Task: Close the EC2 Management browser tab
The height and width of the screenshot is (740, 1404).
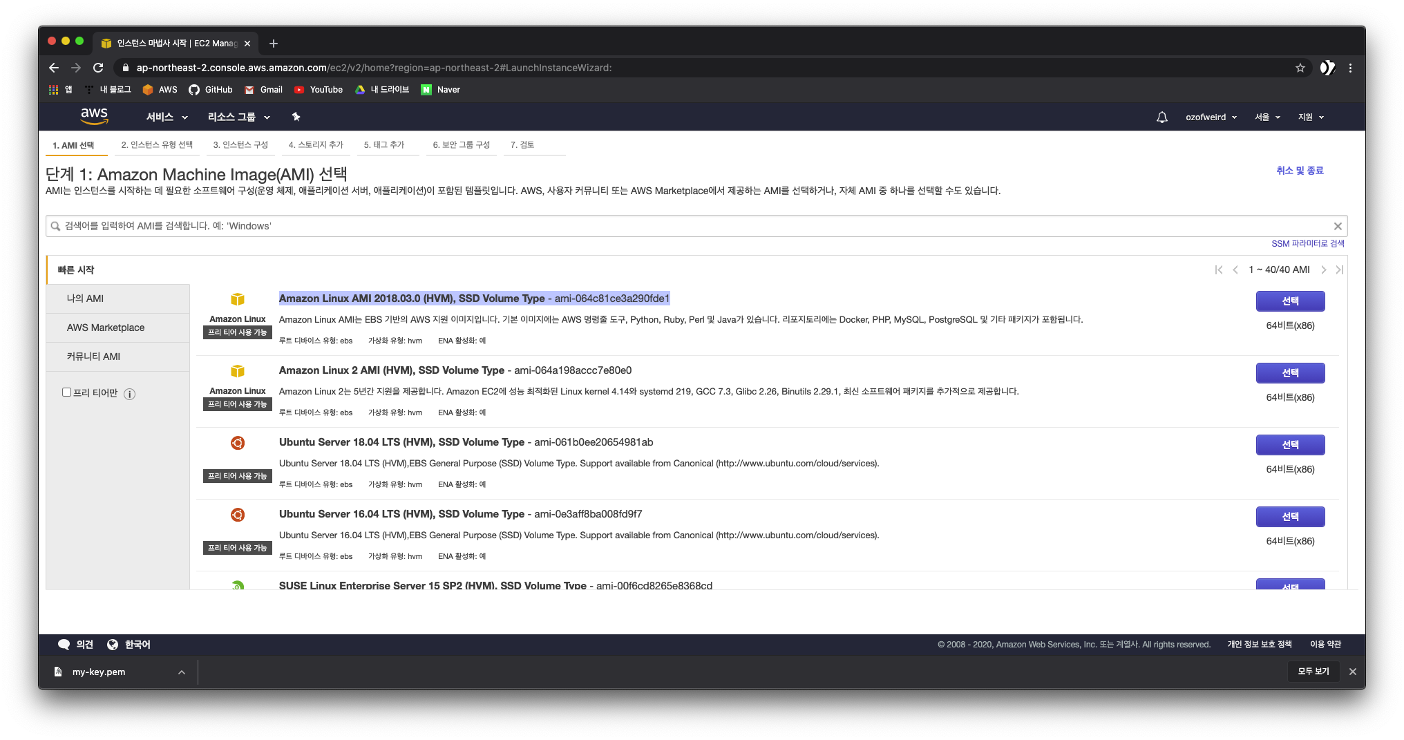Action: click(x=247, y=44)
